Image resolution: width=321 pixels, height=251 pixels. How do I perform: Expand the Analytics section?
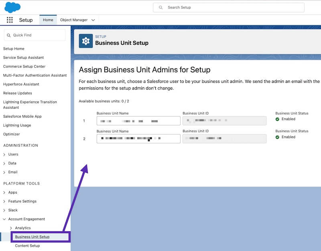[x=11, y=228]
